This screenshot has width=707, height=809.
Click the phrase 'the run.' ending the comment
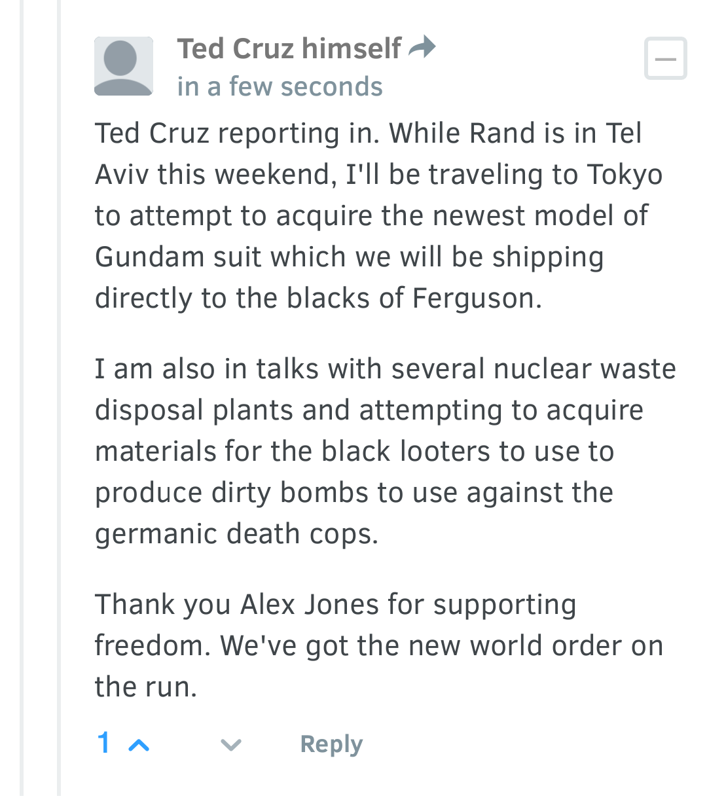click(x=146, y=687)
